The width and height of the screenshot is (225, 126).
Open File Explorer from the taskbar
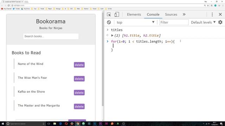pyautogui.click(x=55, y=124)
